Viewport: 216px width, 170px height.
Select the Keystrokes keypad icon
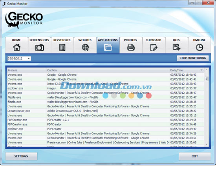(x=62, y=48)
